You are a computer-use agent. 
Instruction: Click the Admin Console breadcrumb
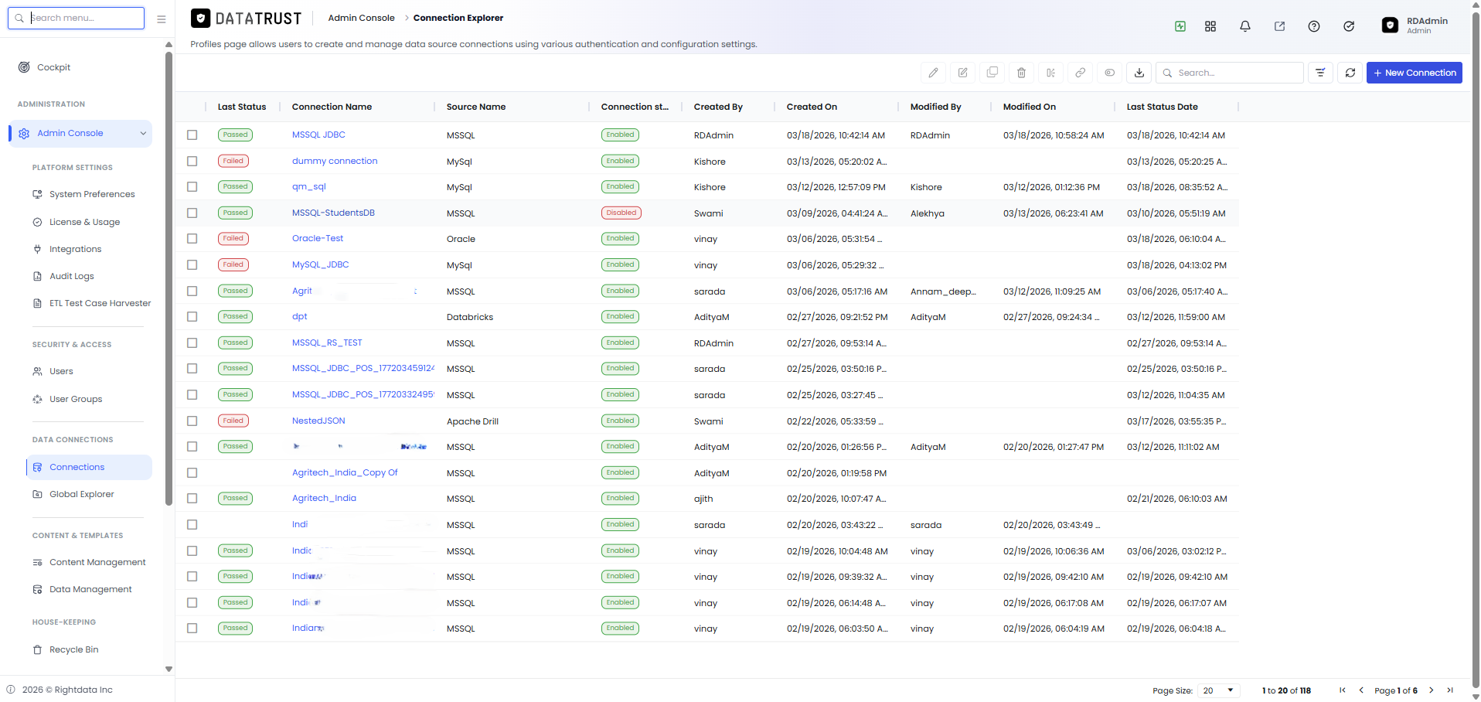(361, 18)
